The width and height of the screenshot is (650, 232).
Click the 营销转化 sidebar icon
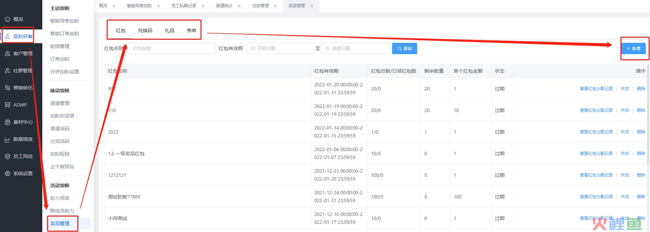(8, 88)
